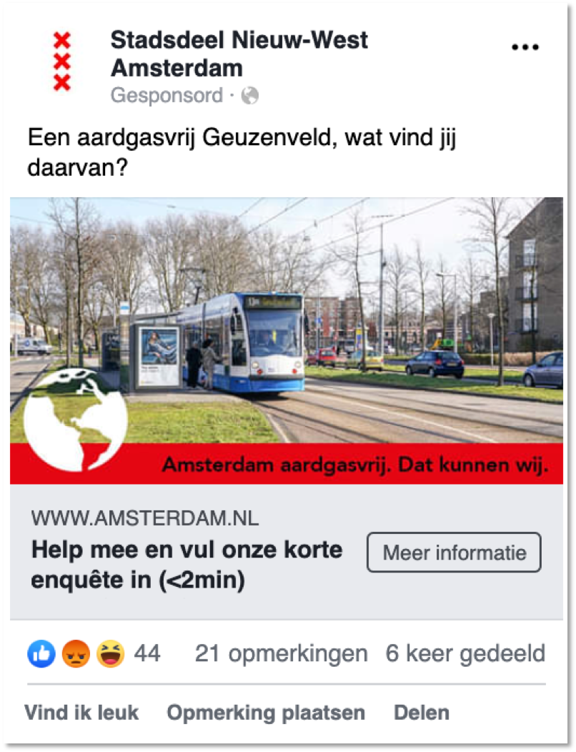Open Stadsdeel Nieuw-West Amsterdam page name
Image resolution: width=576 pixels, height=752 pixels.
tap(239, 54)
